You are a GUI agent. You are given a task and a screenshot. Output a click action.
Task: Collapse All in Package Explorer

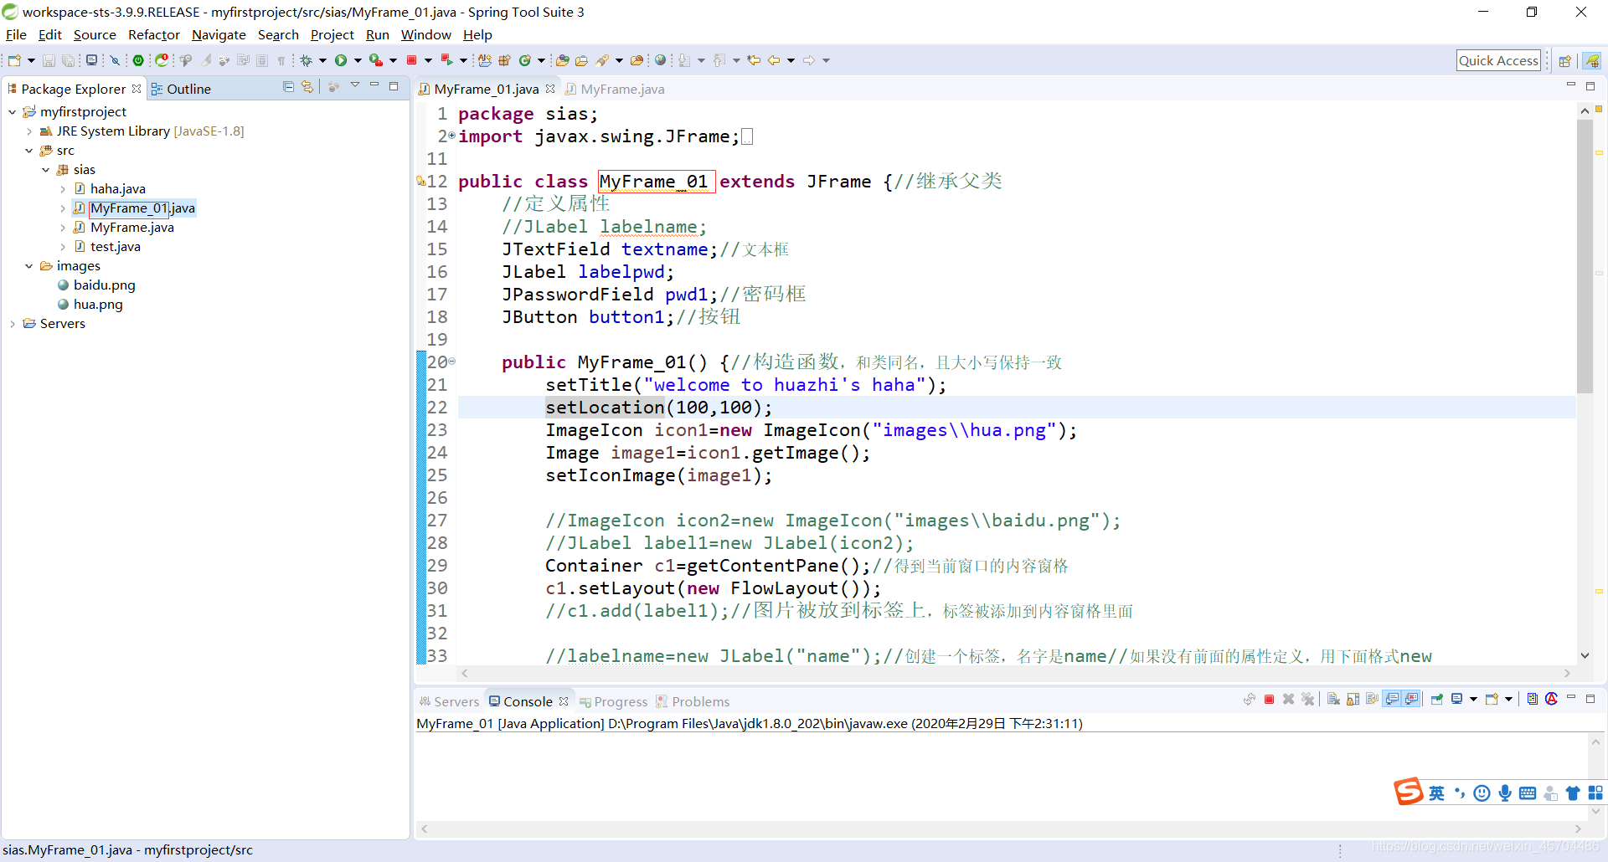(x=288, y=87)
